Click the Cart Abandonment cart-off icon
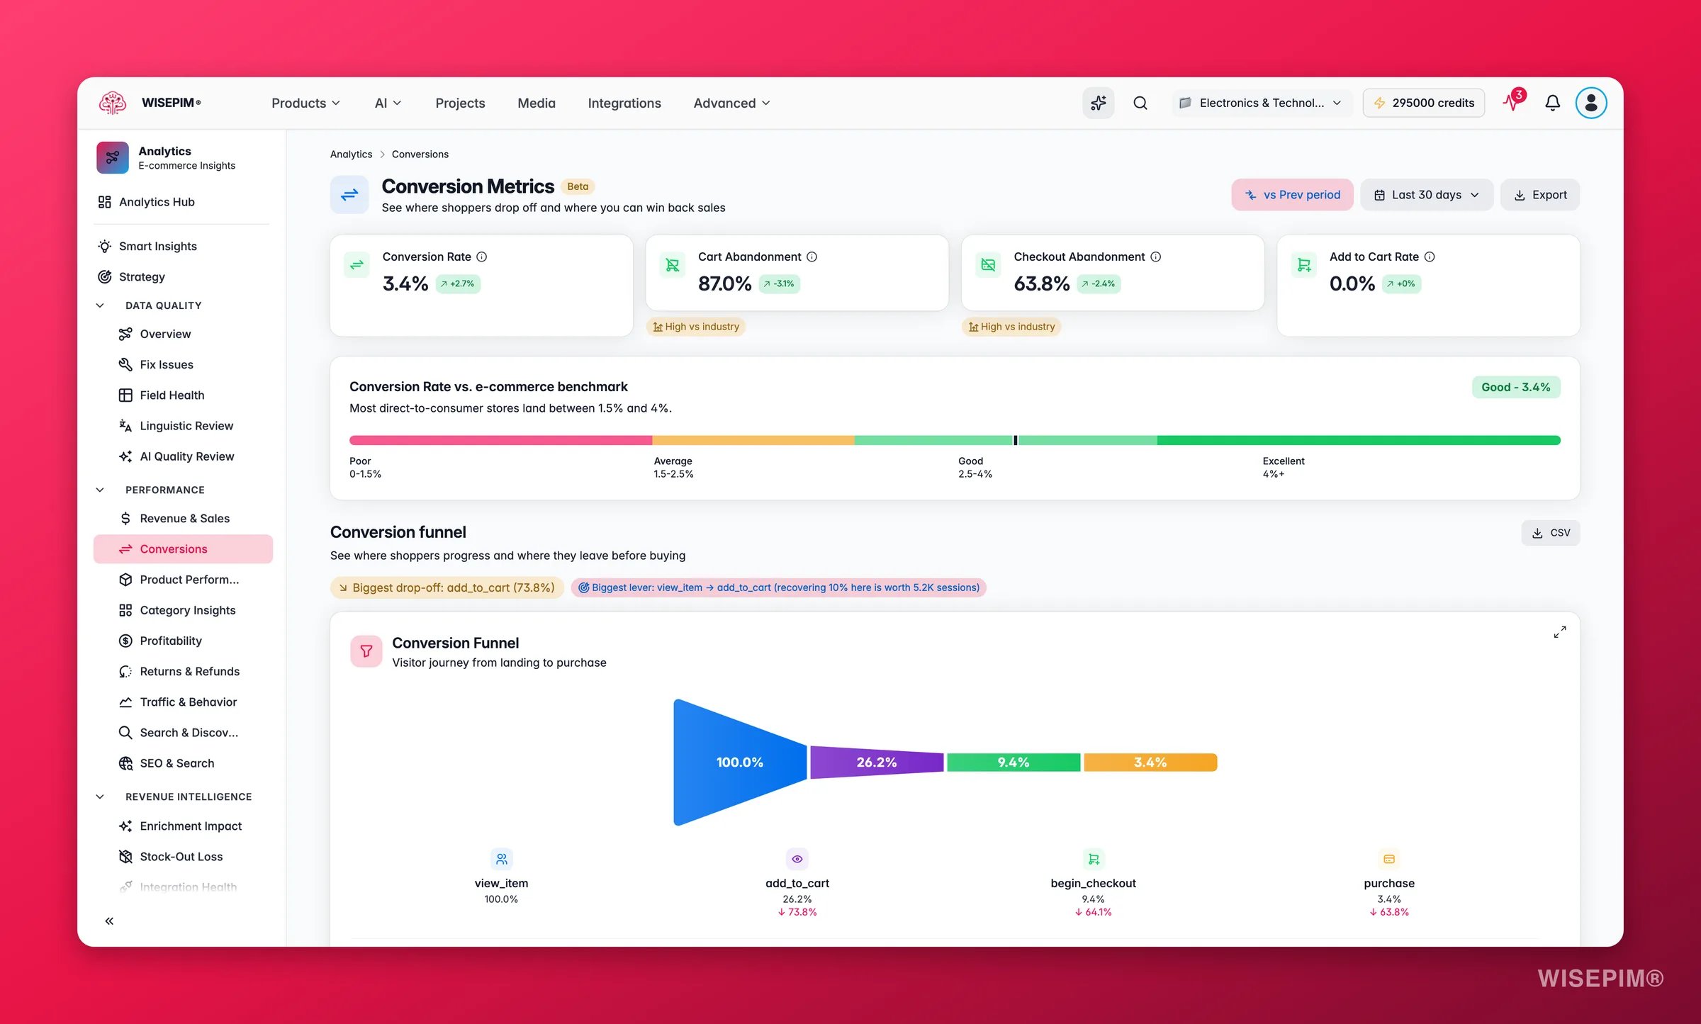The image size is (1701, 1024). coord(673,265)
